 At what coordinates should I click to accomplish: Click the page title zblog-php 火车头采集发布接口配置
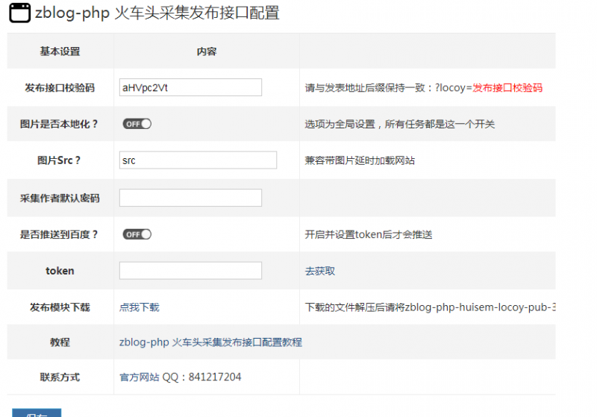[157, 13]
